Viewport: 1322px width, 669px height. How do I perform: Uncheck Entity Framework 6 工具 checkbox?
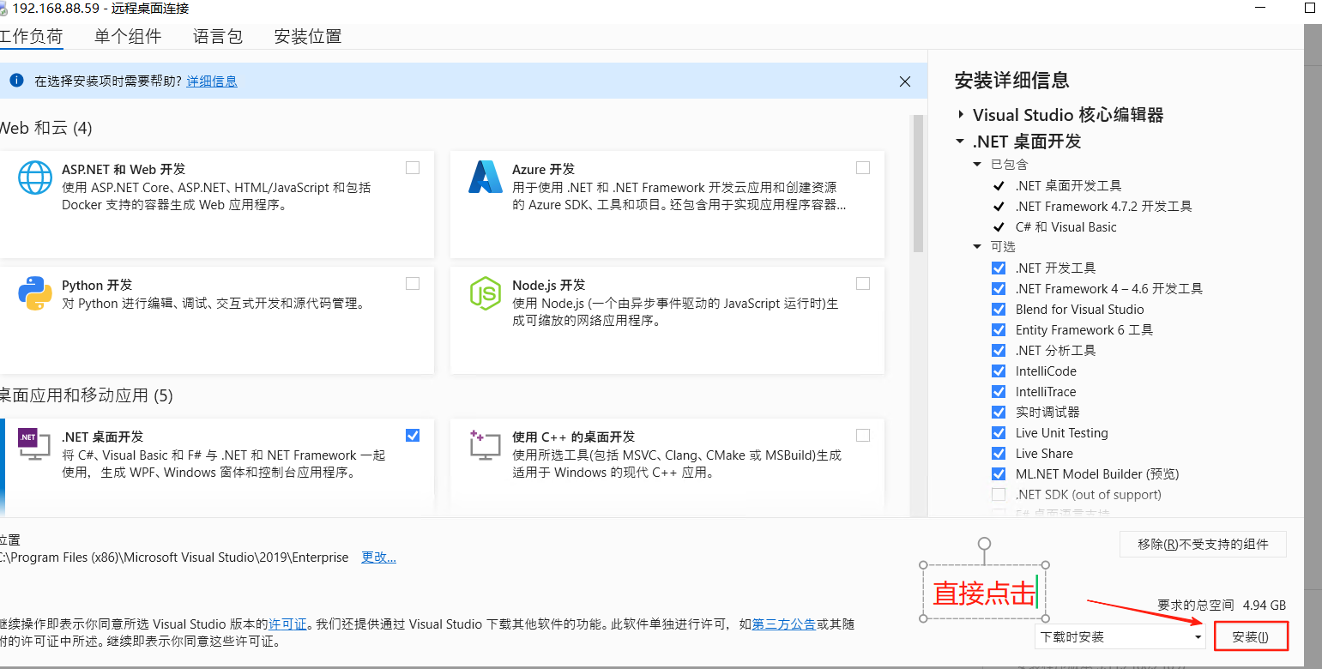(x=999, y=329)
